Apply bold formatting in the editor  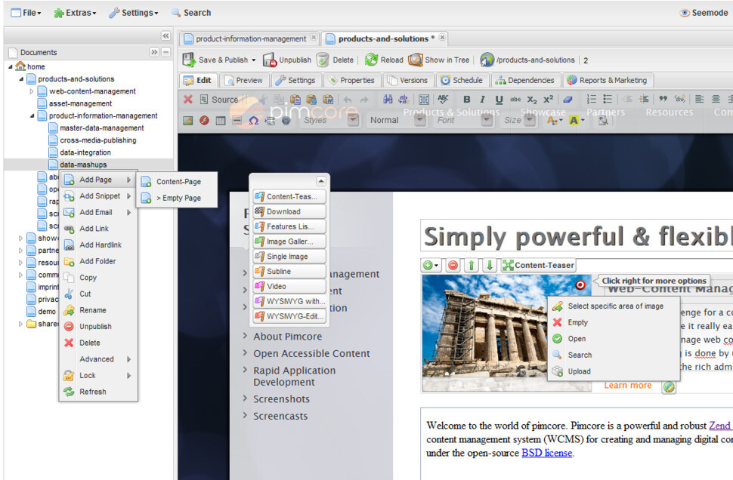(x=466, y=100)
